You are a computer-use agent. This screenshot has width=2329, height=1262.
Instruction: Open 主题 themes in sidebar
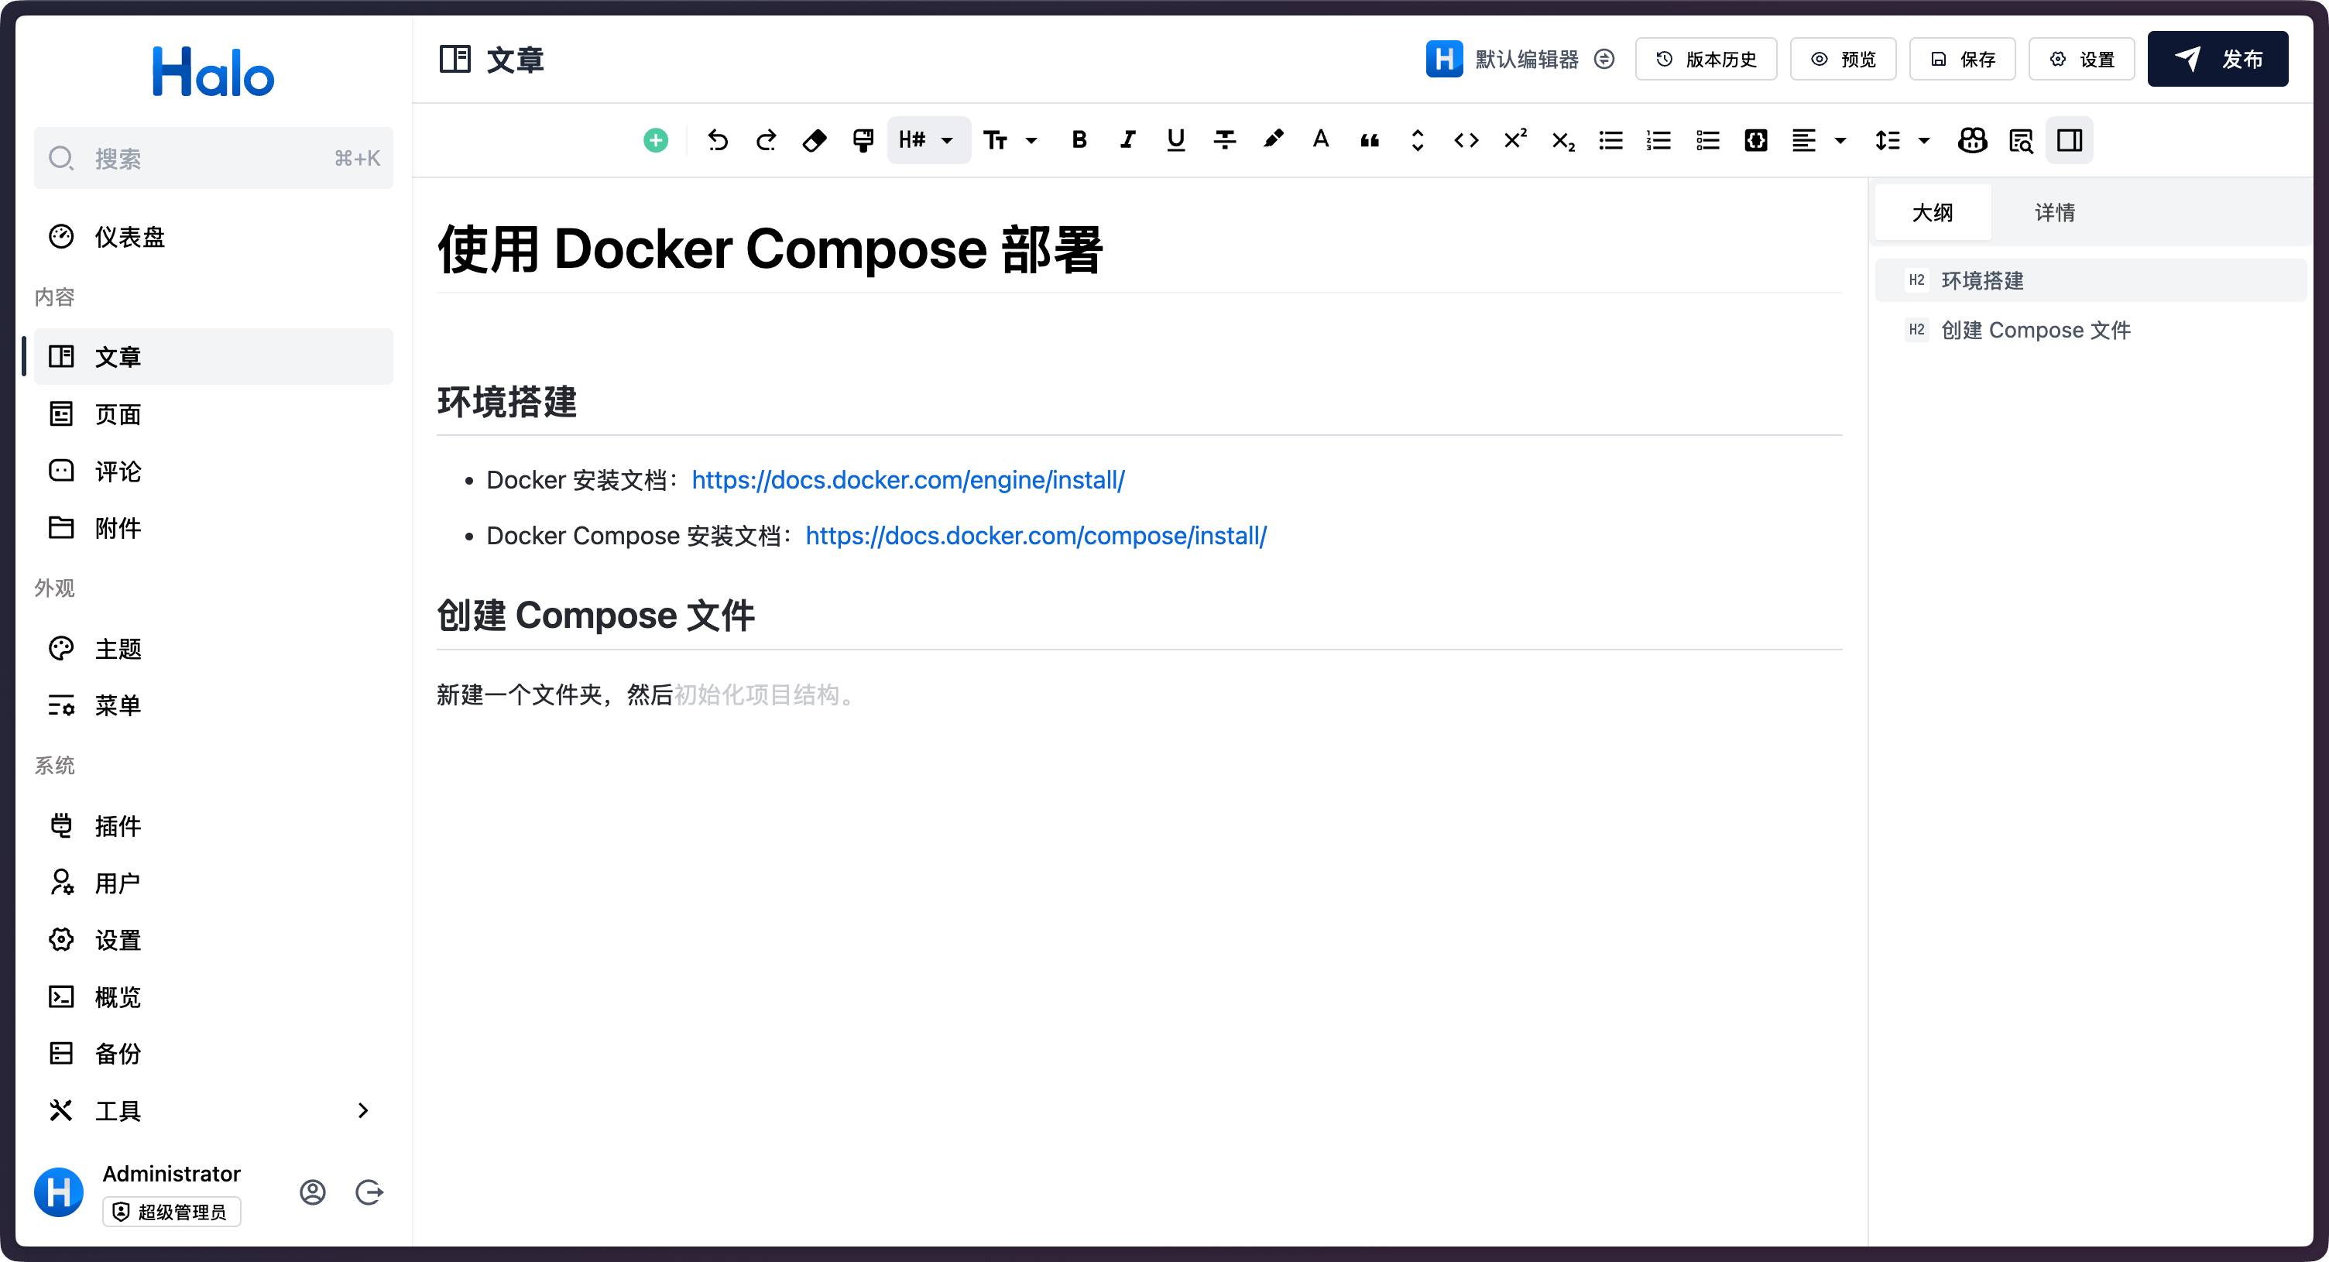click(214, 649)
